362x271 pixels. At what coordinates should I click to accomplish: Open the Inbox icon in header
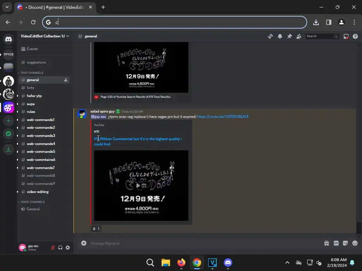[346, 36]
